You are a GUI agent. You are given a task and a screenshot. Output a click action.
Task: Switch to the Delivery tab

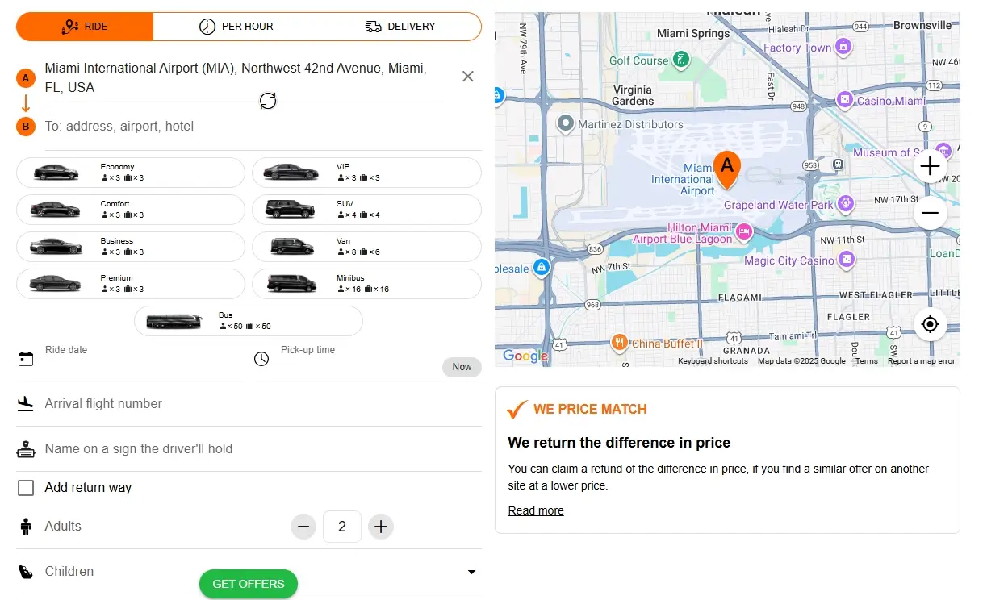point(400,27)
